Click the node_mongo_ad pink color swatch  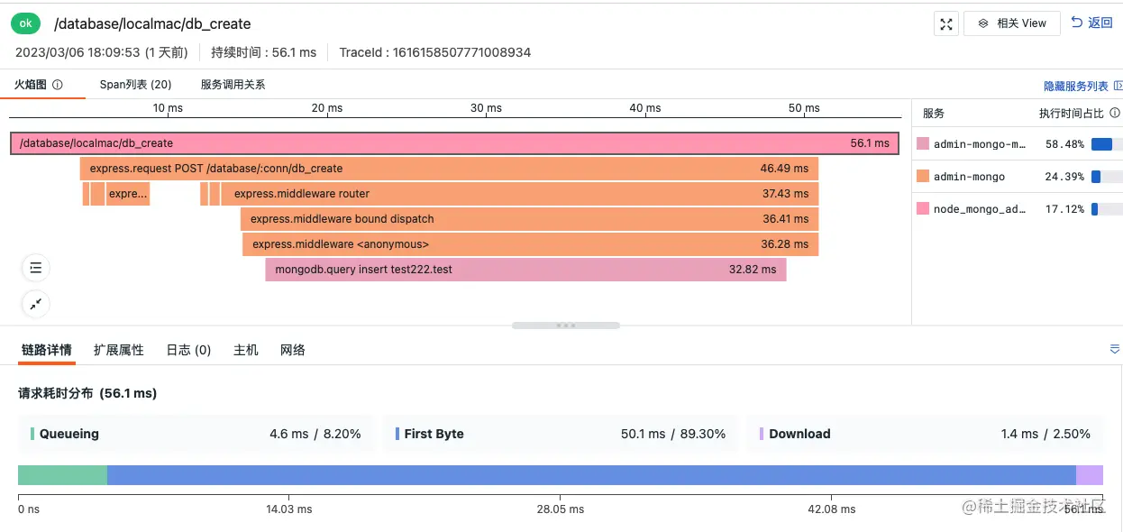[922, 209]
